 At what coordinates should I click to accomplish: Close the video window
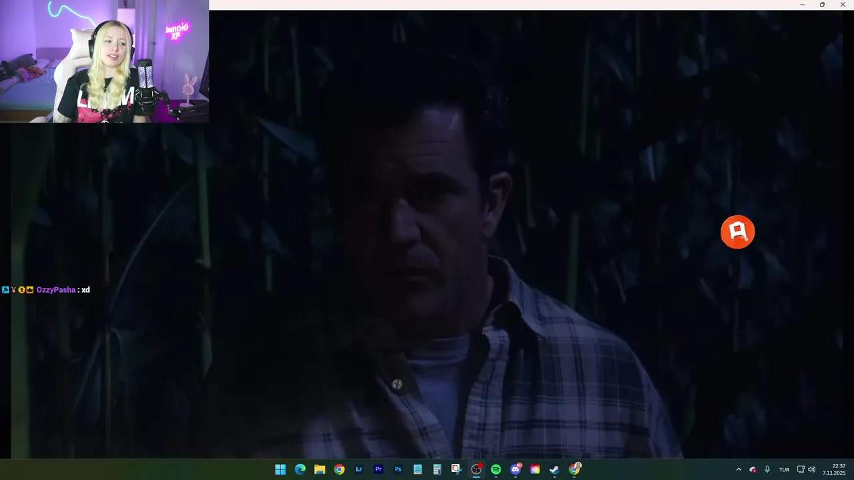coord(843,5)
